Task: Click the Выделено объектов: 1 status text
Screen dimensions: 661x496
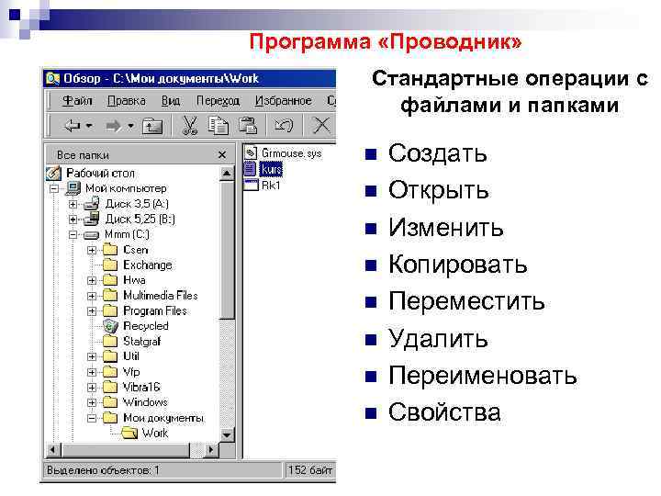Action: click(x=103, y=470)
